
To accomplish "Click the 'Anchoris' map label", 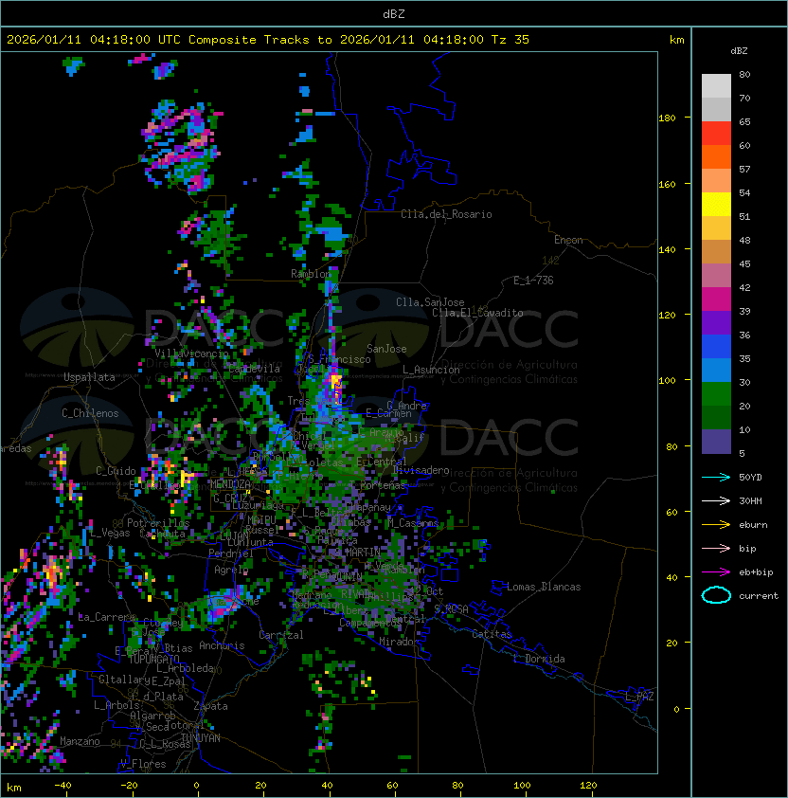I will pos(222,645).
